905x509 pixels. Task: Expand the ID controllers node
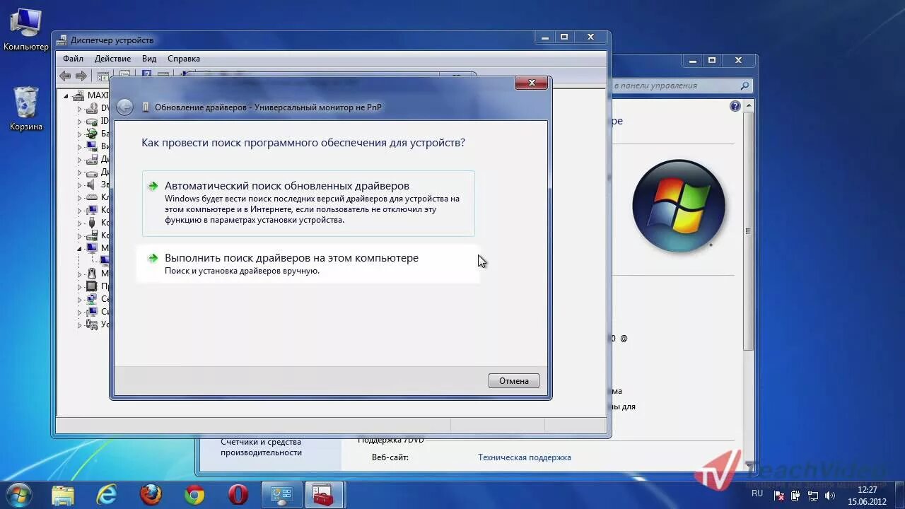coord(80,121)
